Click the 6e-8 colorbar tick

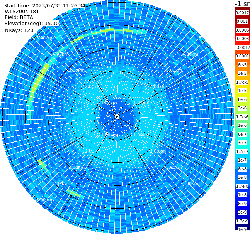click(242, 169)
